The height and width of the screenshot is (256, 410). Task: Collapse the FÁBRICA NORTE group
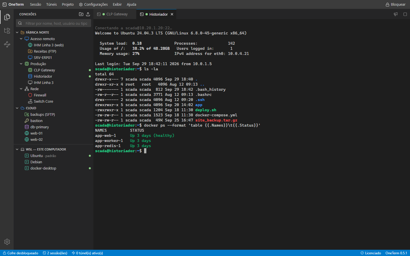(x=17, y=32)
